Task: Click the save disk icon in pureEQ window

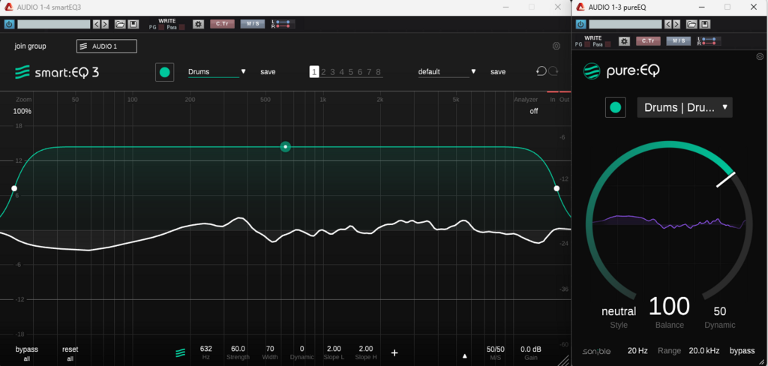Action: (x=704, y=24)
